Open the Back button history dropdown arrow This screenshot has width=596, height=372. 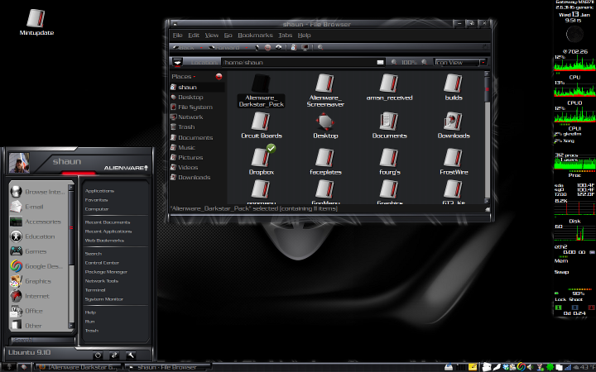pos(201,47)
